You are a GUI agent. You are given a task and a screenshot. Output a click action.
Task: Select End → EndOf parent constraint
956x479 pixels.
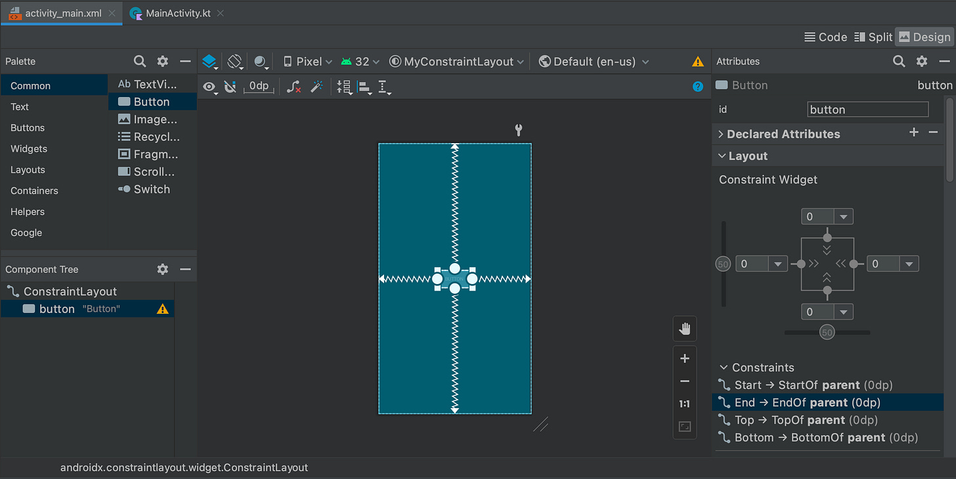tap(806, 403)
